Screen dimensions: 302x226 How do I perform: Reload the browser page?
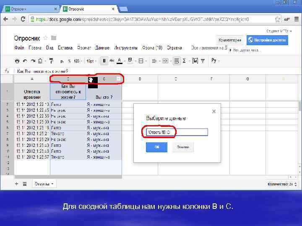(x=23, y=19)
